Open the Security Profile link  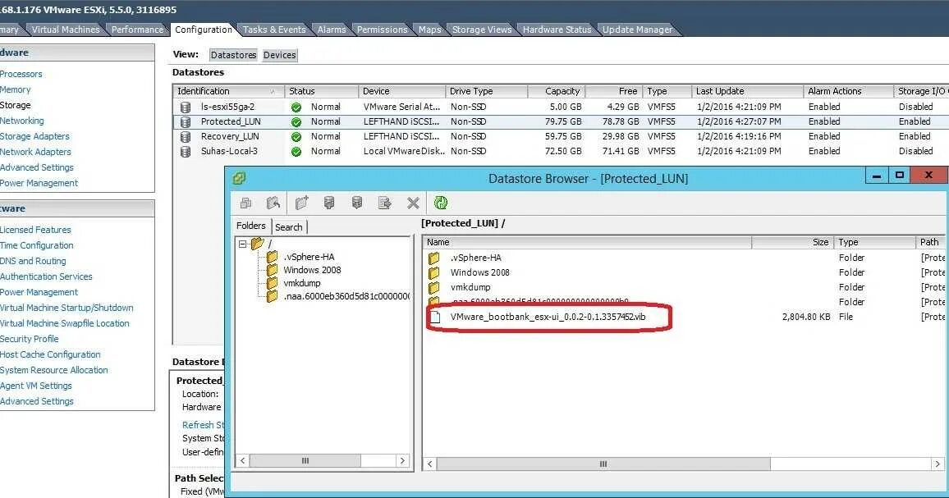[29, 339]
